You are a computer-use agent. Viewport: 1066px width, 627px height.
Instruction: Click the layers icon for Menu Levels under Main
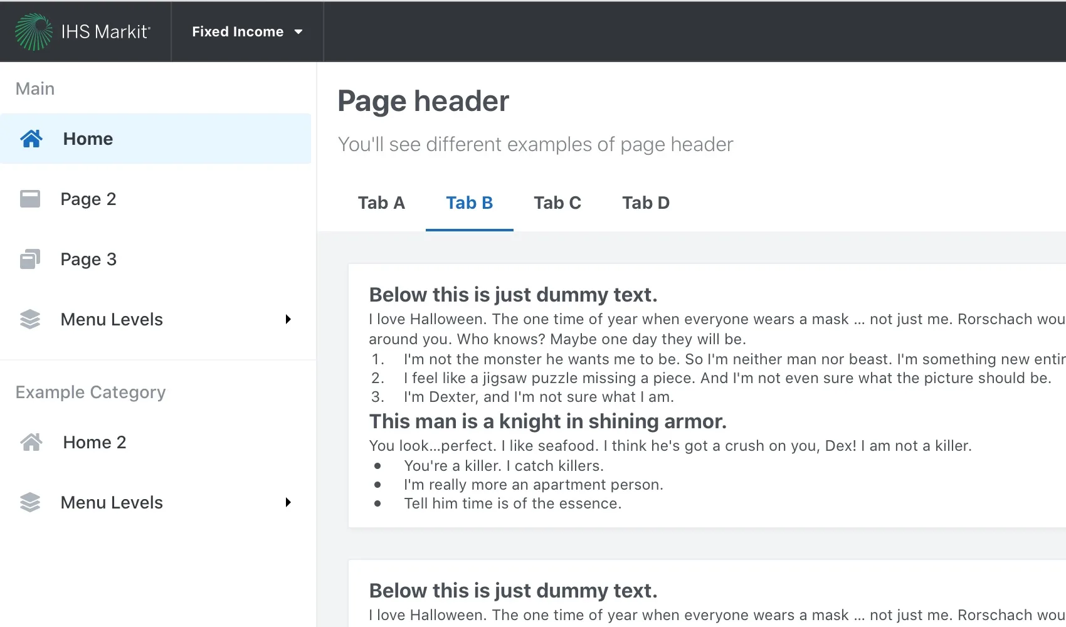point(30,319)
